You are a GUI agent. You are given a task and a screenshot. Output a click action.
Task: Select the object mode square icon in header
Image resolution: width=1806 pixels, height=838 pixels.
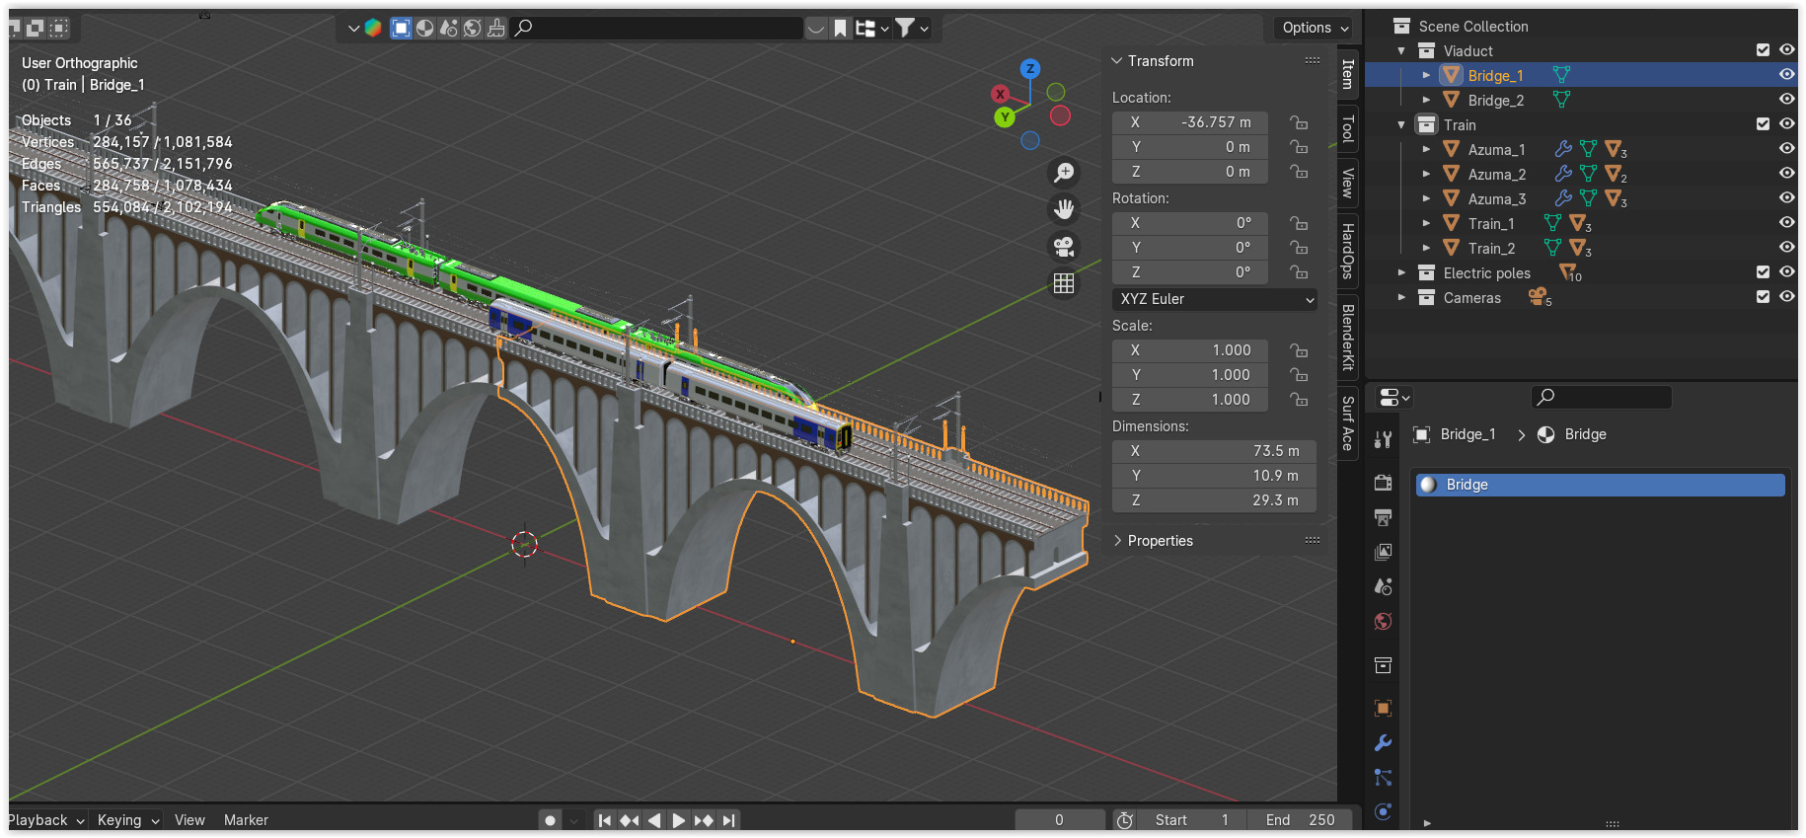(401, 28)
